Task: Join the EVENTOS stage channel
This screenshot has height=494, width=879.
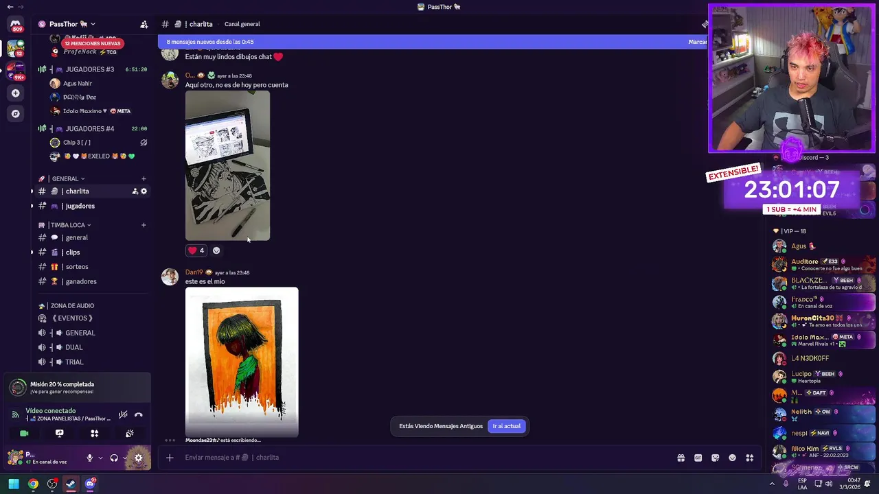Action: click(x=91, y=318)
